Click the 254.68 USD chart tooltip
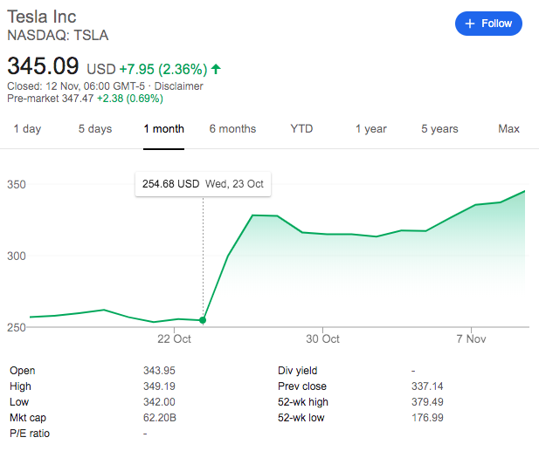The image size is (539, 451). tap(203, 184)
